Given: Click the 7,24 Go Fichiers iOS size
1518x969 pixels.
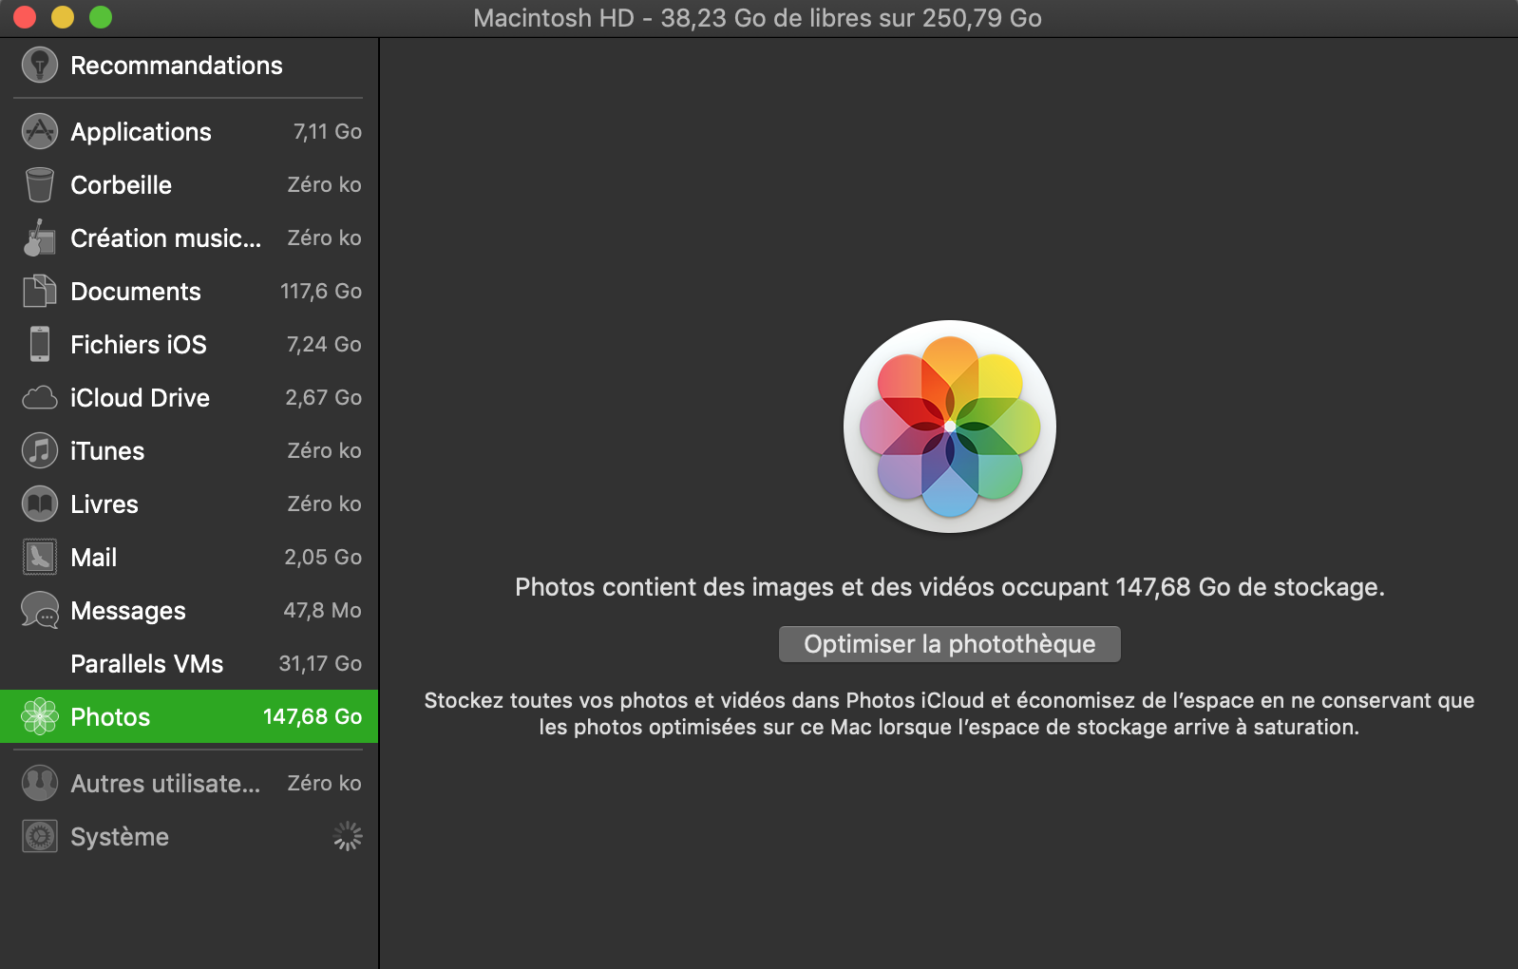Looking at the screenshot, I should pyautogui.click(x=324, y=344).
